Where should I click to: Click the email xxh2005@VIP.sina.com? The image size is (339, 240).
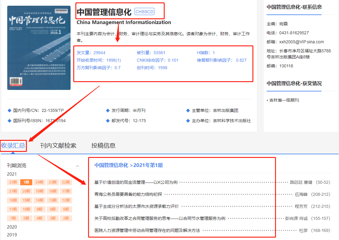301,42
